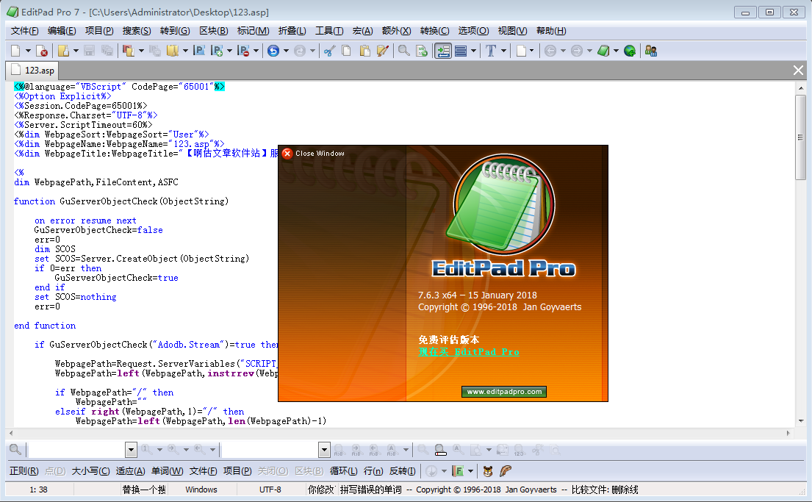This screenshot has height=502, width=812.
Task: Expand the Open file dropdown arrow
Action: 76,51
